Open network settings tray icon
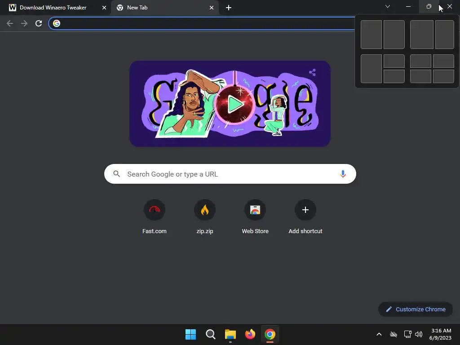460x345 pixels. tap(407, 334)
